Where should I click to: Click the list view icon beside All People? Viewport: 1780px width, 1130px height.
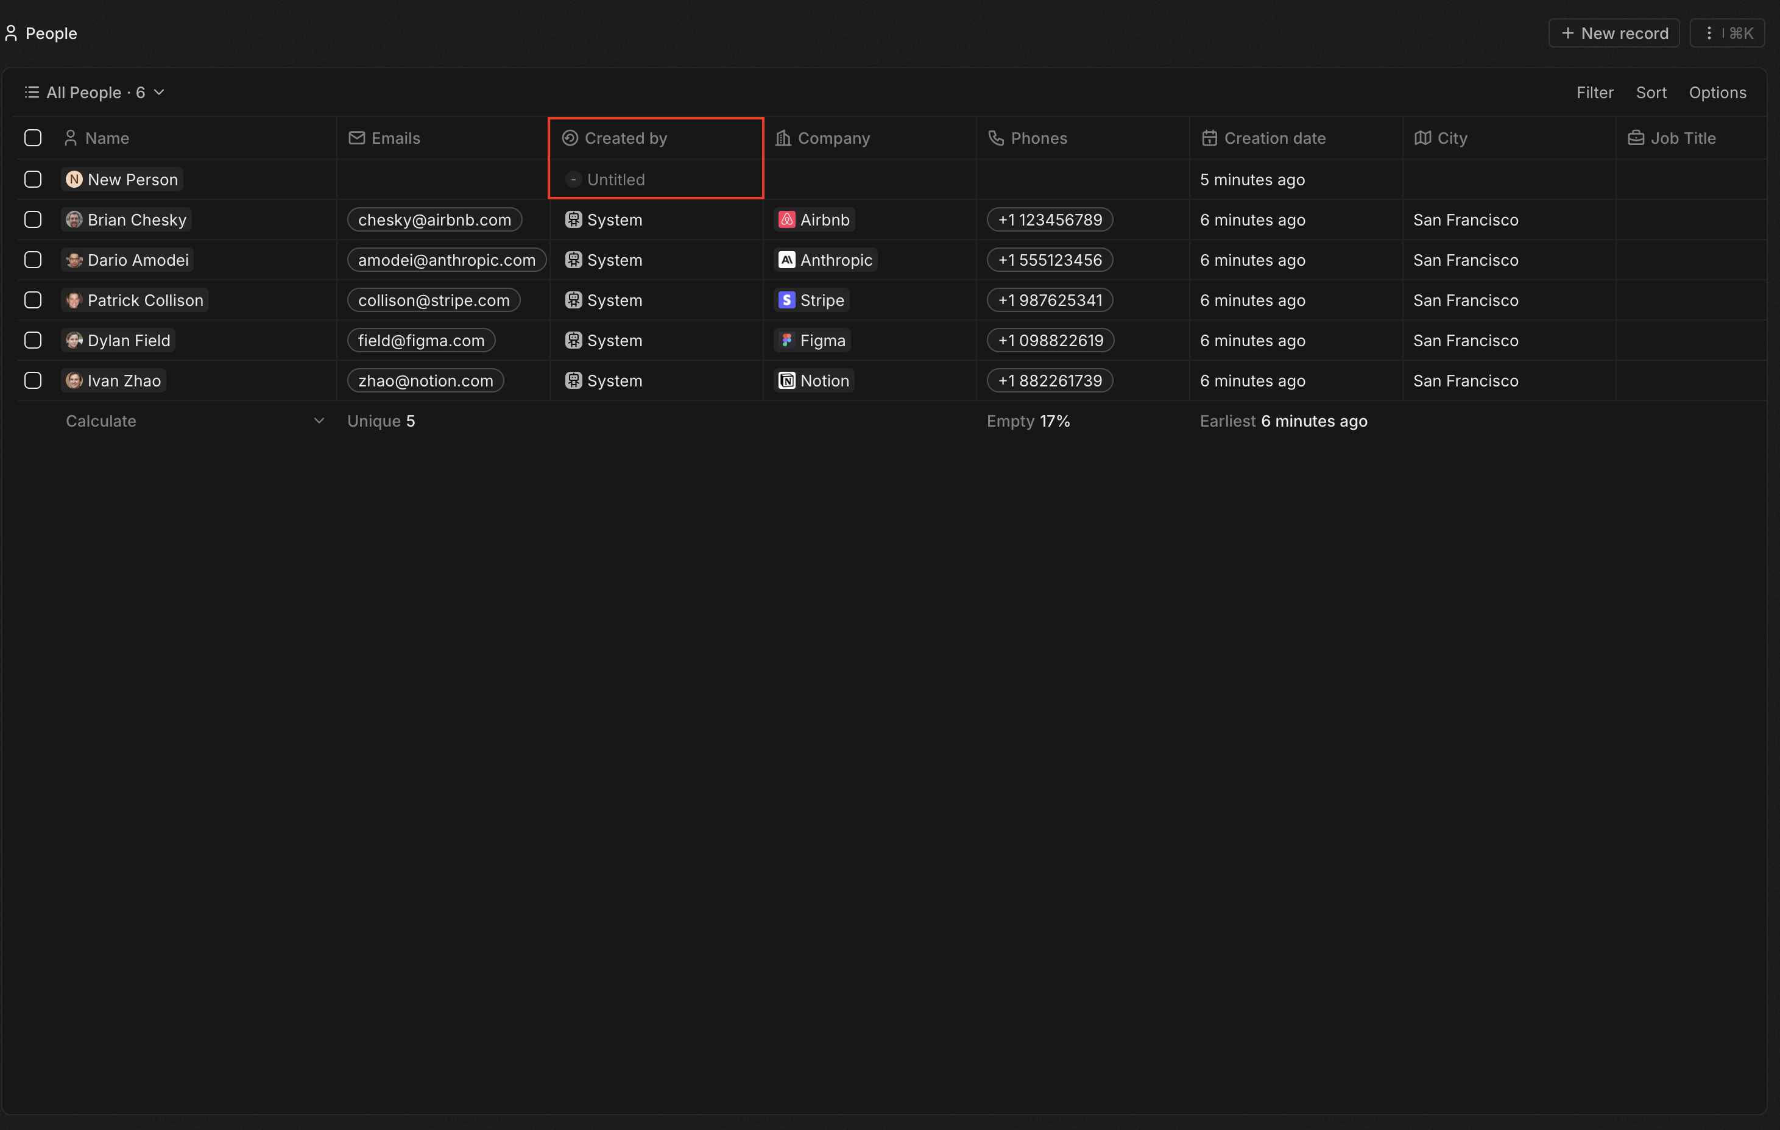(32, 93)
